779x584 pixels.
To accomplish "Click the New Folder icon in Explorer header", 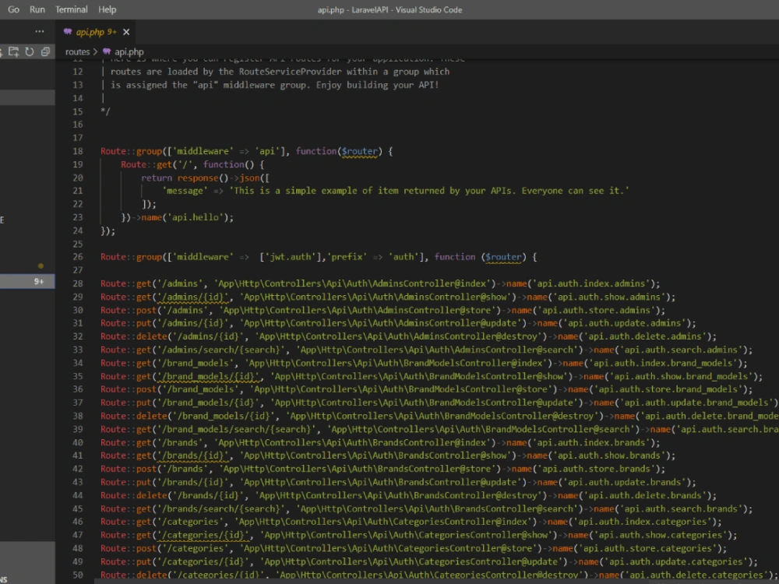I will tap(13, 52).
